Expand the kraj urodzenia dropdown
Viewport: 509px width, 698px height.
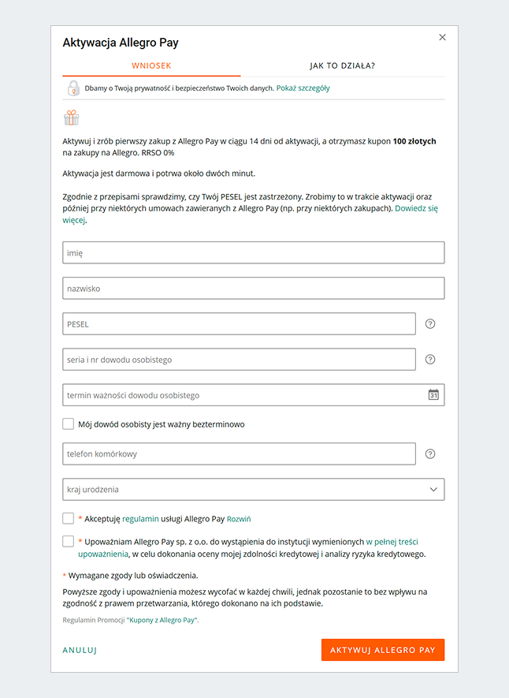click(254, 490)
